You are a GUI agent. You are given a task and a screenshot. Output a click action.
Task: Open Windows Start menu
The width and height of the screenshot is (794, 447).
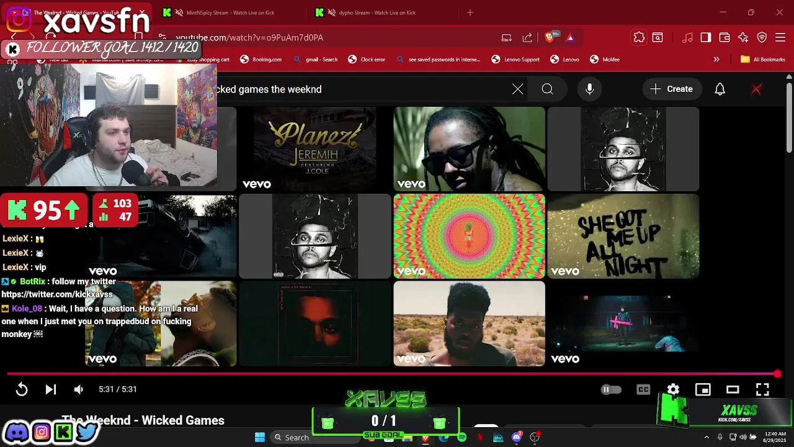(260, 437)
